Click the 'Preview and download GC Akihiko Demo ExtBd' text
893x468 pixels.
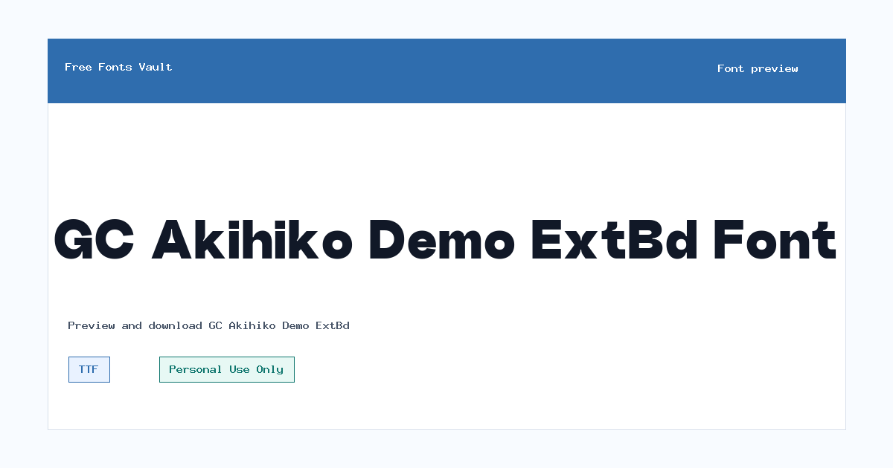point(209,325)
